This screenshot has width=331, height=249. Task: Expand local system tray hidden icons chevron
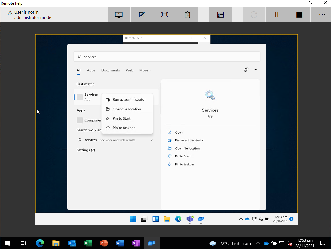pyautogui.click(x=258, y=243)
